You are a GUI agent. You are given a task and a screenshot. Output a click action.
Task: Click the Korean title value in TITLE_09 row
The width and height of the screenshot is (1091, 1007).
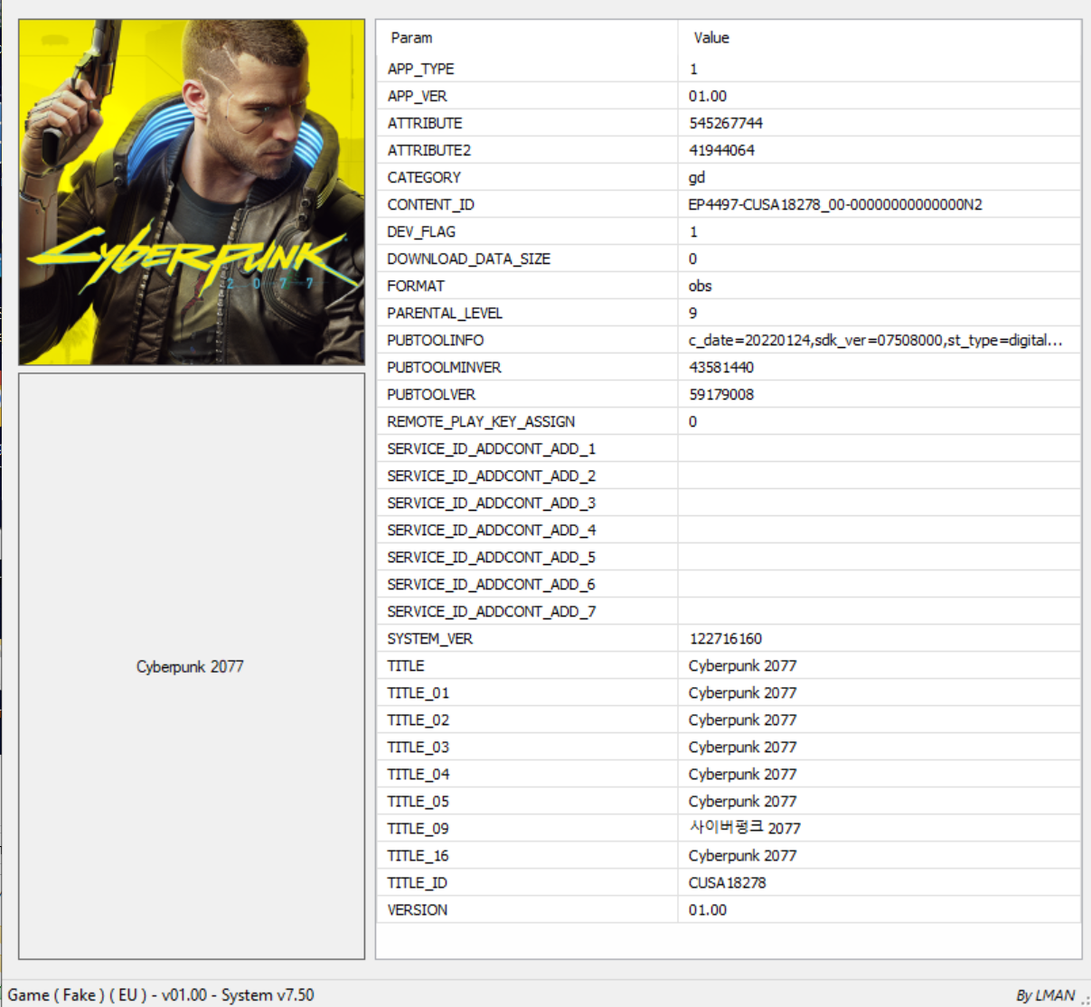[745, 828]
